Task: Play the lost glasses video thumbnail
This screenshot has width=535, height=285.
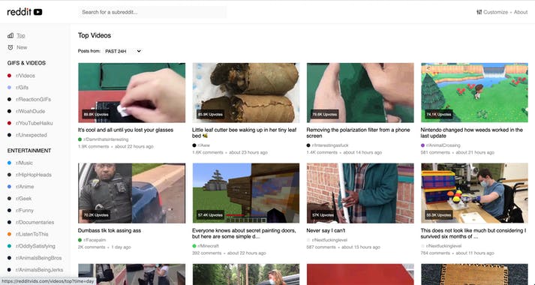Action: 132,93
